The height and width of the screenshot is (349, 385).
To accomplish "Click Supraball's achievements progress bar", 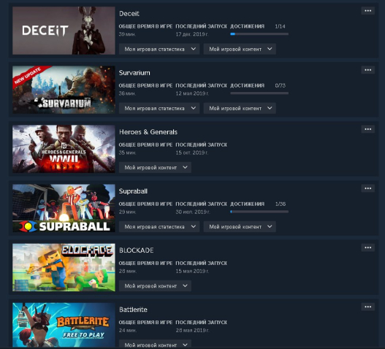I will [x=259, y=212].
